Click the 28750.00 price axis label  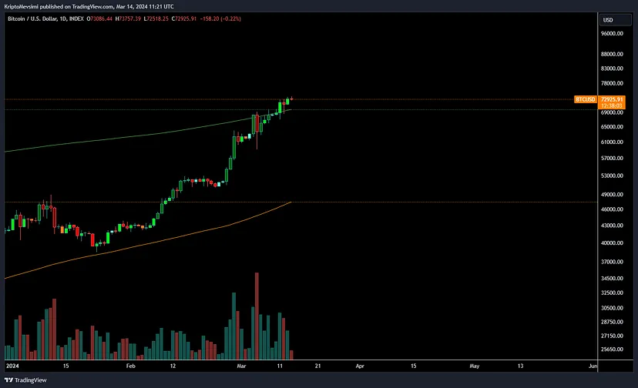(612, 322)
